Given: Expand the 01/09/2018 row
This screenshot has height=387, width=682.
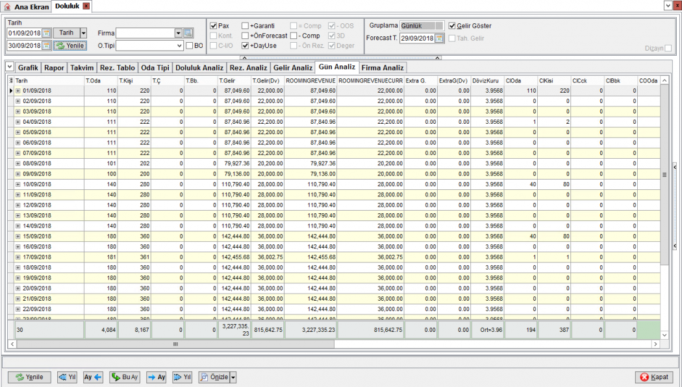Looking at the screenshot, I should pyautogui.click(x=18, y=91).
